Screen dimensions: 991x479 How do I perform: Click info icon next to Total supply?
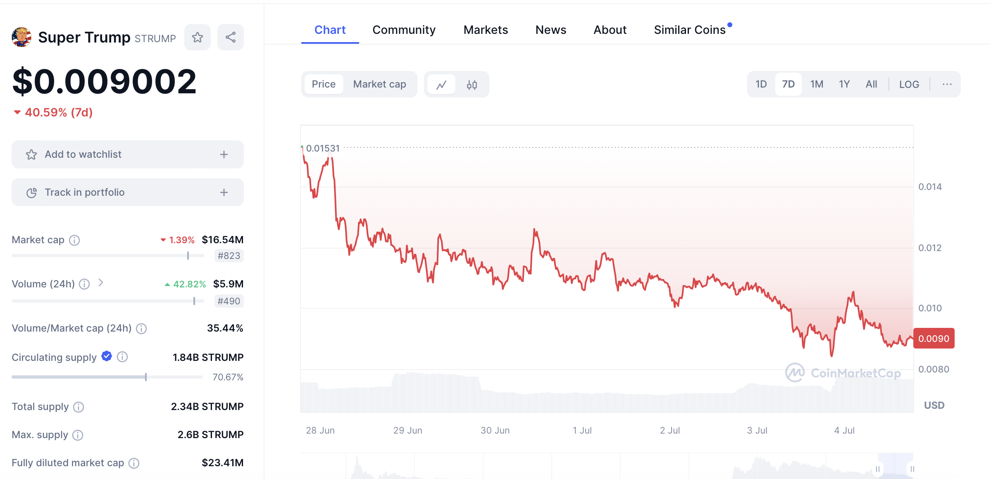point(79,407)
